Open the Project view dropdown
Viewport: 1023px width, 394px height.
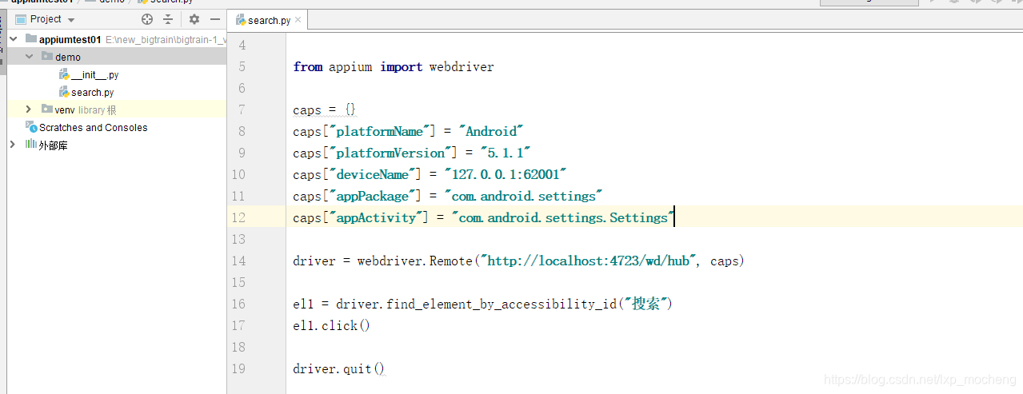(70, 20)
